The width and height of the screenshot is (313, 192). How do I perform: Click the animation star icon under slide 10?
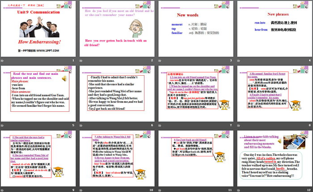81,190
